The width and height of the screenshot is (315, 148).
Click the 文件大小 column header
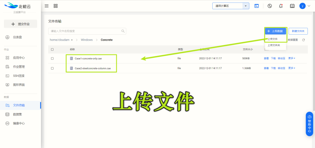coord(248,50)
